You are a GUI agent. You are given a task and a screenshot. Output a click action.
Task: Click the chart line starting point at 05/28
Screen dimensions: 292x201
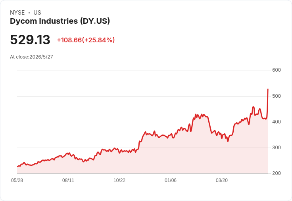click(17, 167)
